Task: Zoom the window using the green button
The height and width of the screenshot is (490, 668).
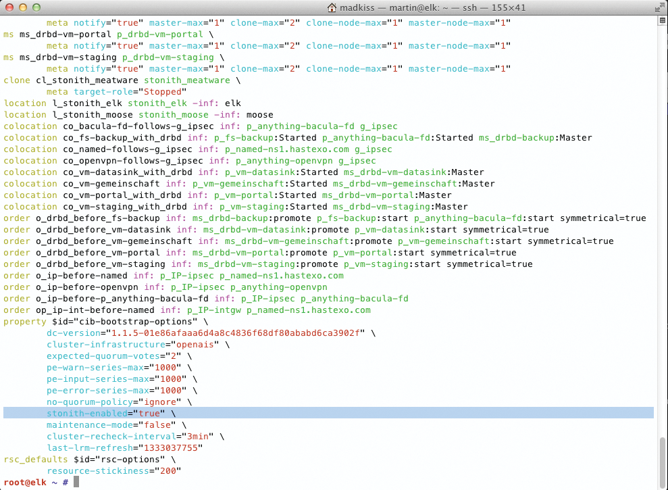Action: coord(35,7)
